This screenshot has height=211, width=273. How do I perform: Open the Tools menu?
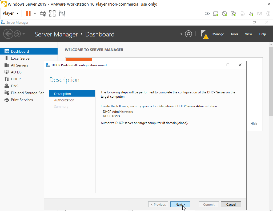(234, 34)
